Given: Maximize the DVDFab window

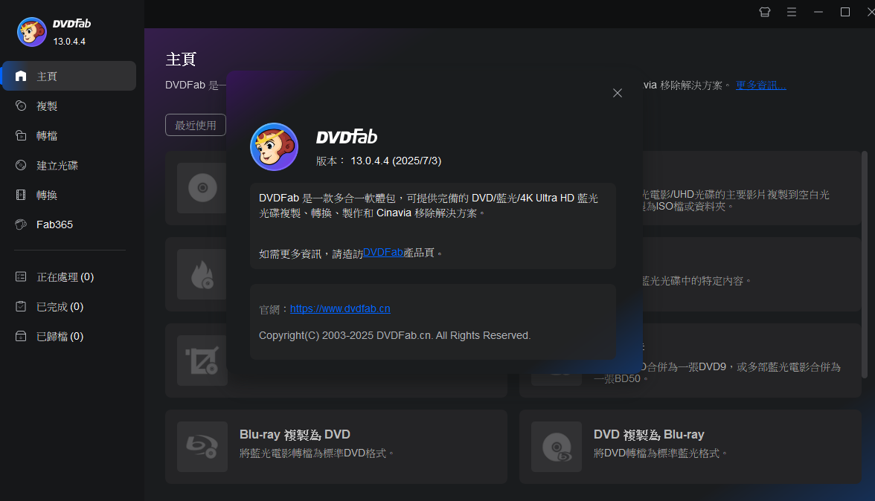Looking at the screenshot, I should 845,12.
